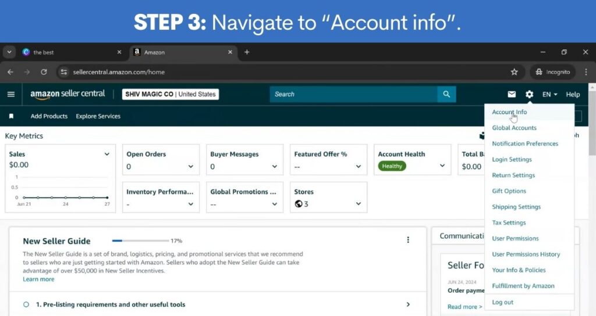The image size is (596, 316).
Task: Open the messages envelope icon
Action: click(512, 94)
